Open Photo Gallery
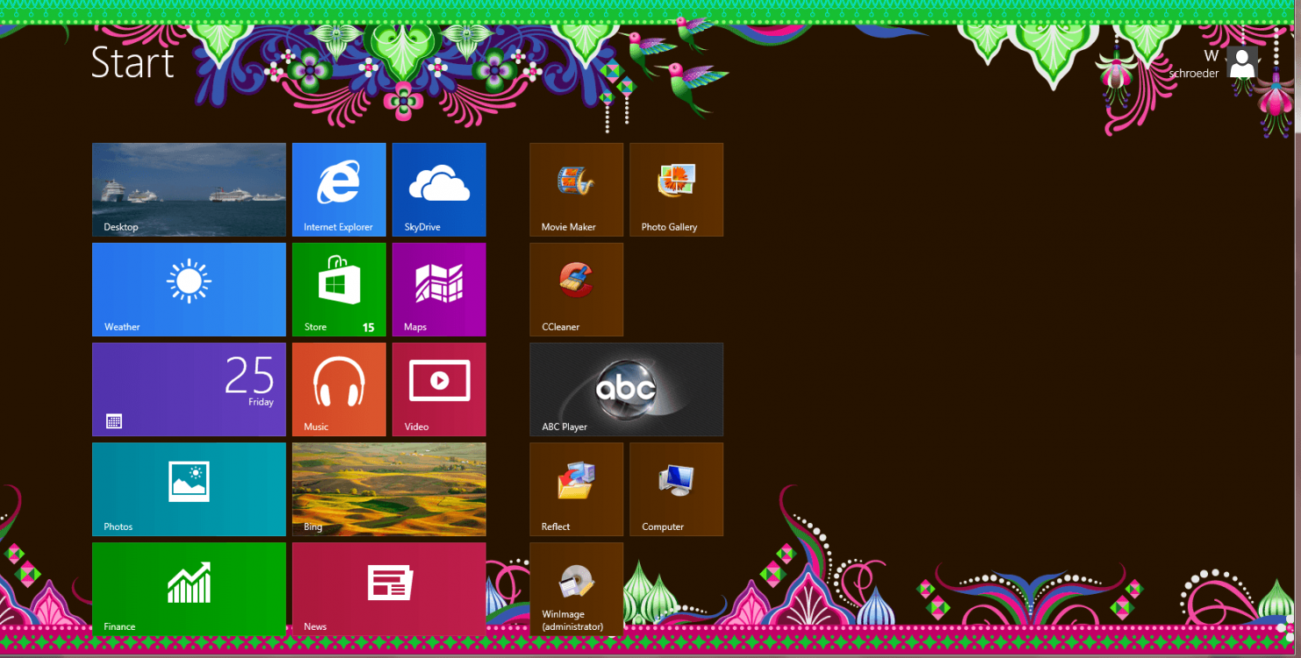This screenshot has width=1301, height=658. [x=676, y=190]
